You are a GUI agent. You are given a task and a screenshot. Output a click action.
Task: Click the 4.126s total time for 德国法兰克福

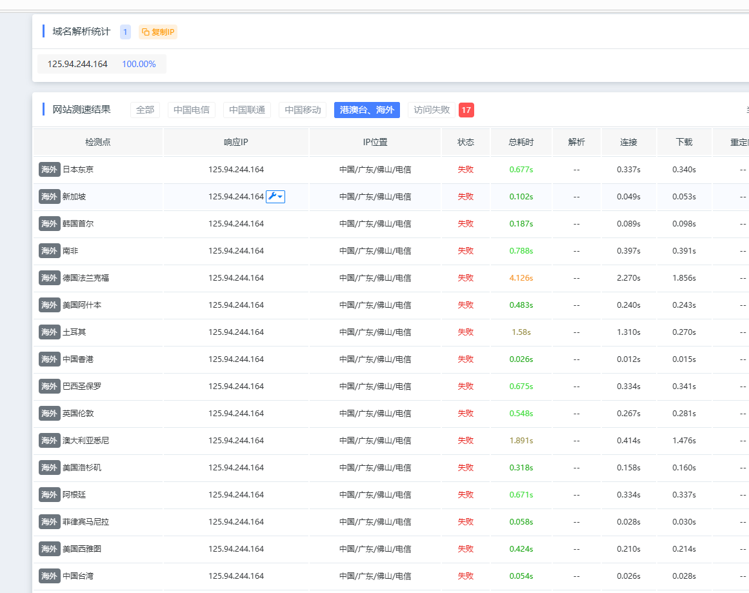click(x=521, y=278)
